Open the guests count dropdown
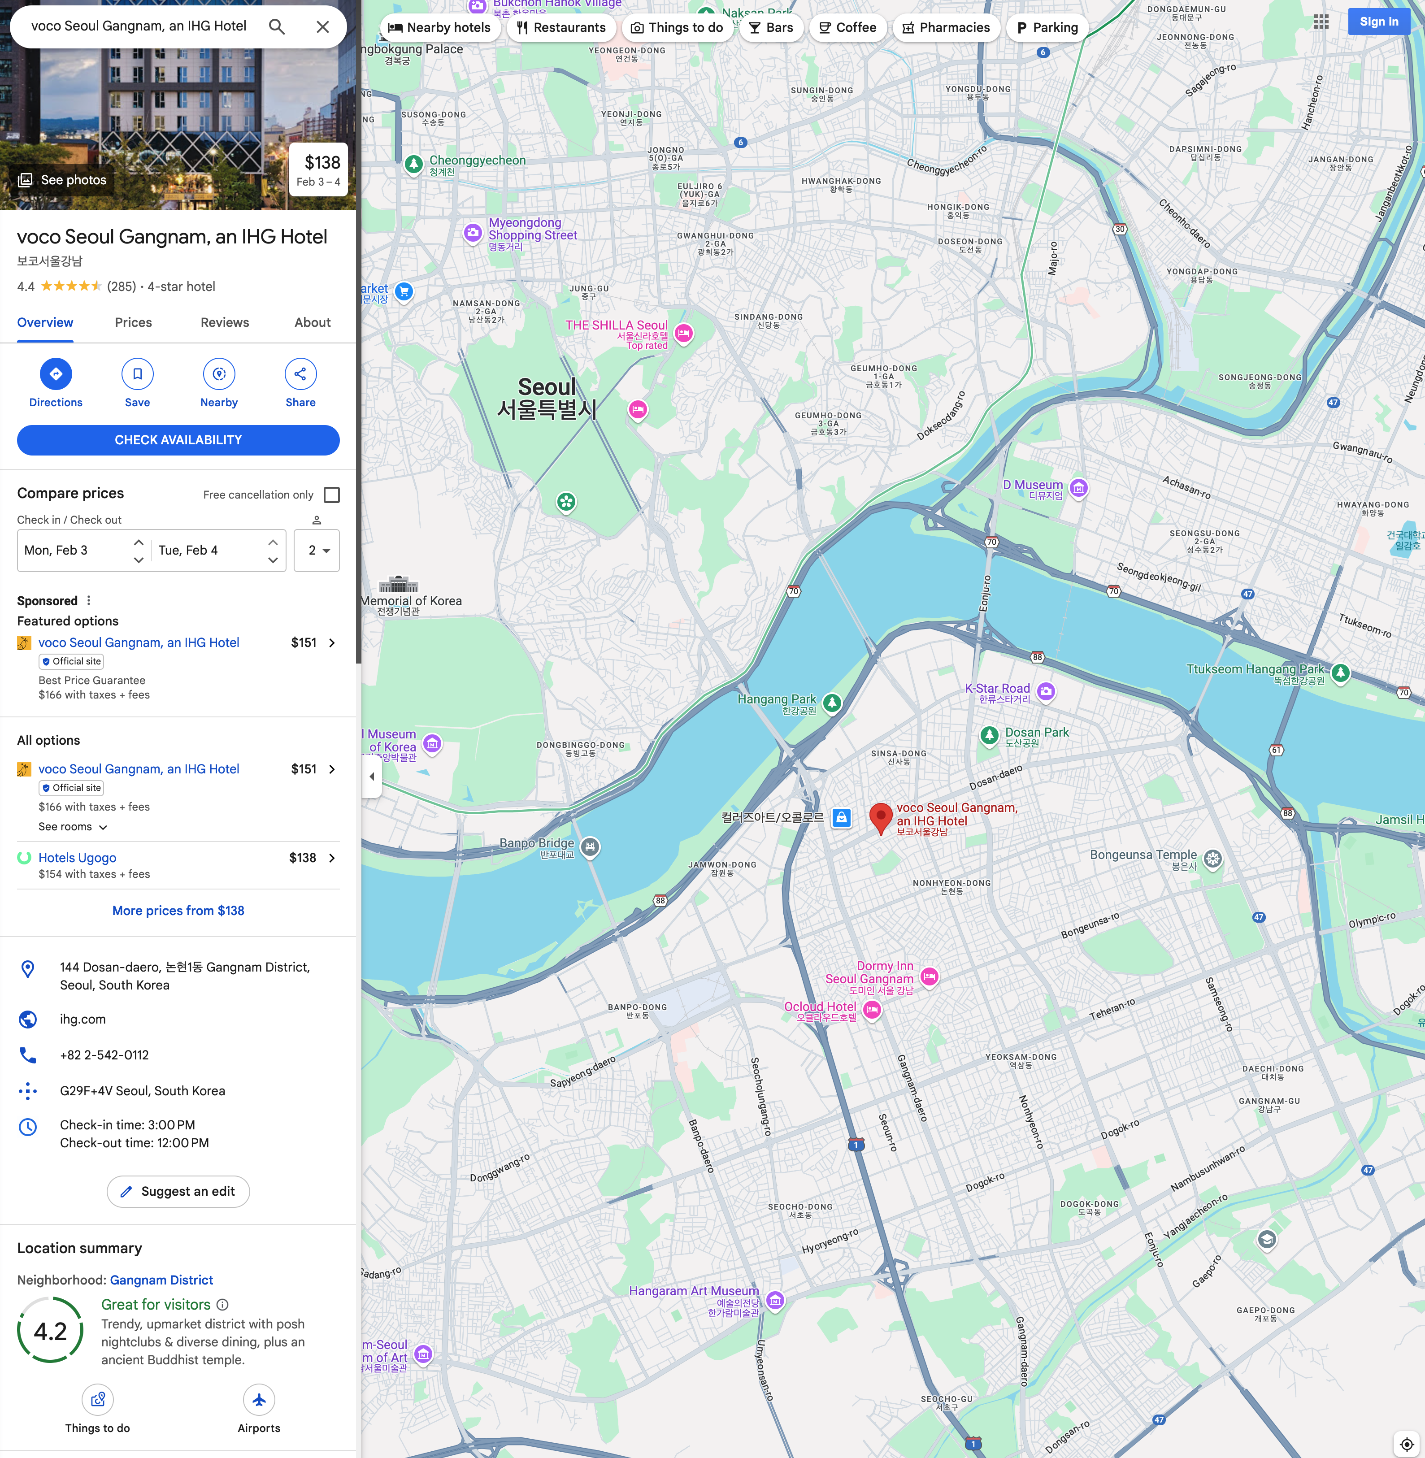The image size is (1425, 1458). pyautogui.click(x=317, y=551)
